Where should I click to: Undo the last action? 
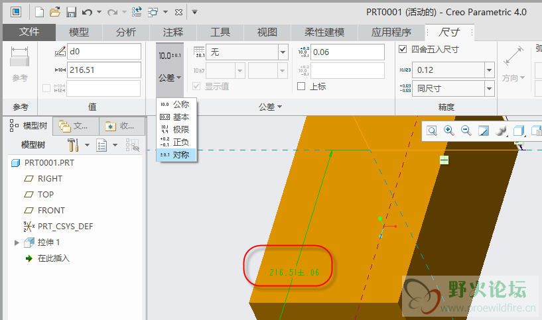pos(87,13)
